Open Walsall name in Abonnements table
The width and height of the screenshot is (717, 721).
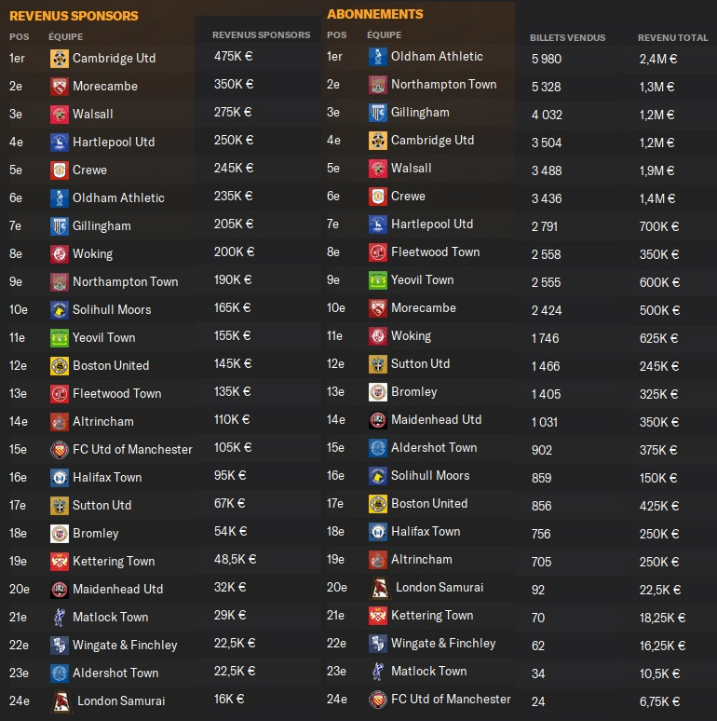pos(412,169)
